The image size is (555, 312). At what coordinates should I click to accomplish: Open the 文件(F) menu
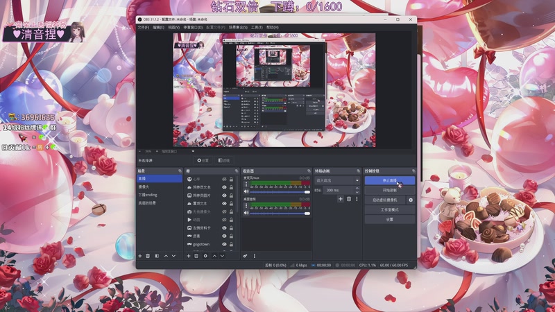(x=144, y=27)
